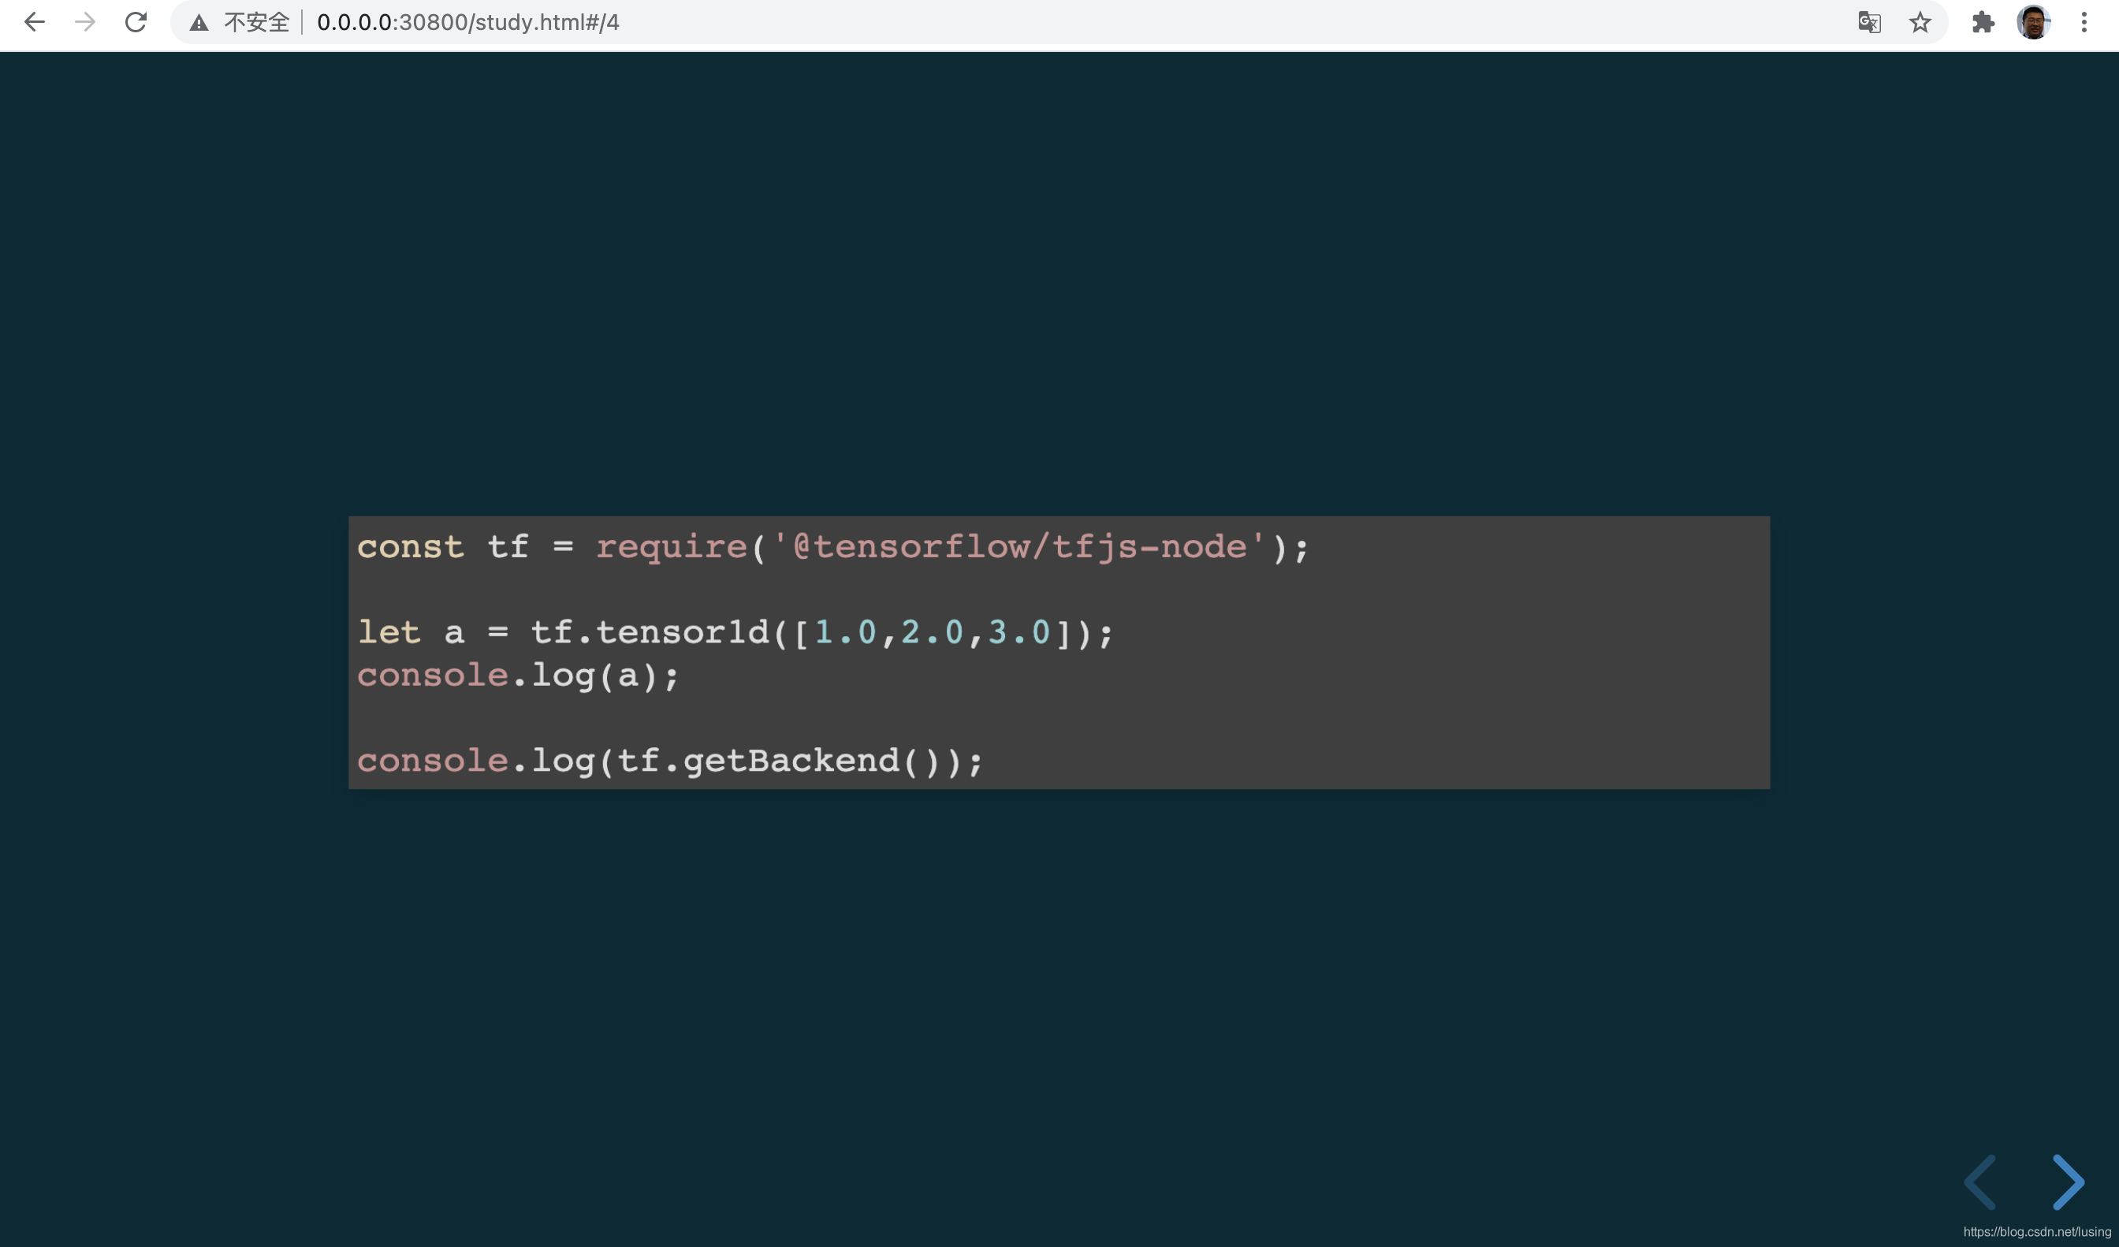Viewport: 2119px width, 1247px height.
Task: Go to the previous slide arrow
Action: pyautogui.click(x=1979, y=1182)
